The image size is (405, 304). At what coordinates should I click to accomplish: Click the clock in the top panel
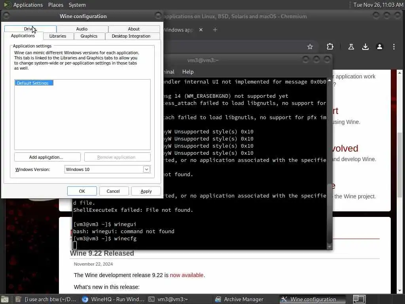[378, 5]
